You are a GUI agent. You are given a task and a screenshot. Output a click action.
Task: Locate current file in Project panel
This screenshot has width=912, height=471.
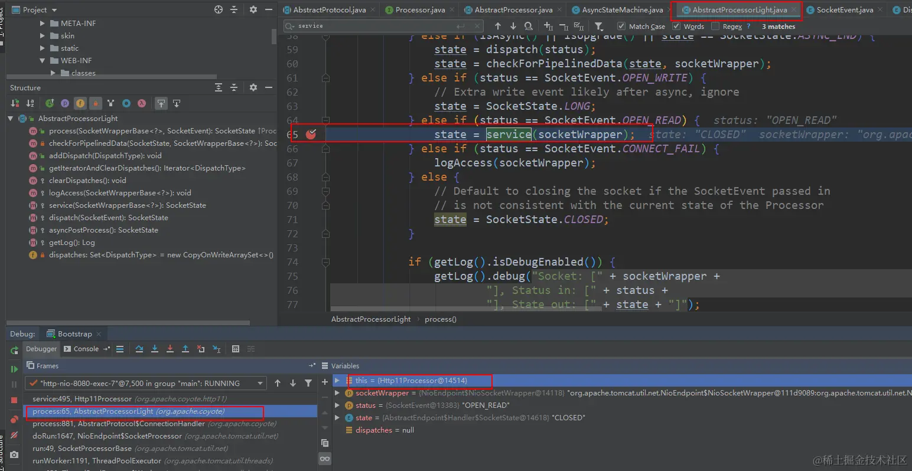tap(219, 9)
